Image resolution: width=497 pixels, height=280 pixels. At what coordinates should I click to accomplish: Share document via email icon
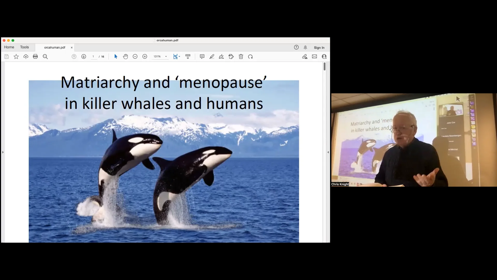tap(314, 56)
